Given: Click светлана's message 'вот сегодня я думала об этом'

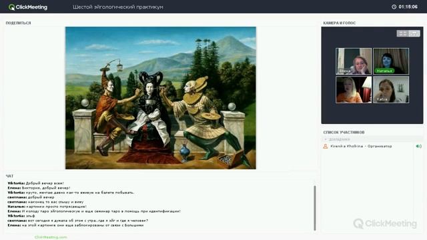Looking at the screenshot, I should pos(78,221).
